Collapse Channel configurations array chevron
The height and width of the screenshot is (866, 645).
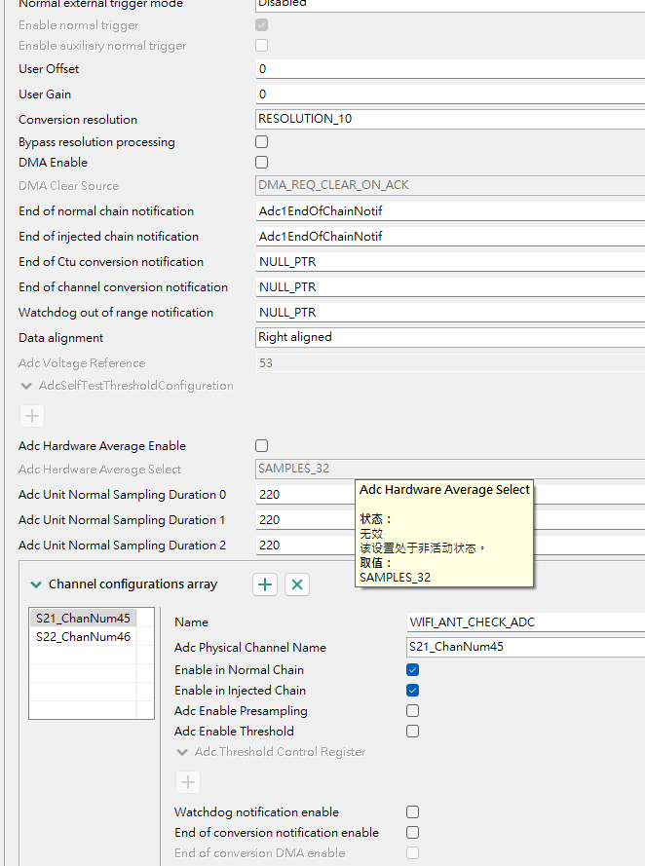click(36, 584)
